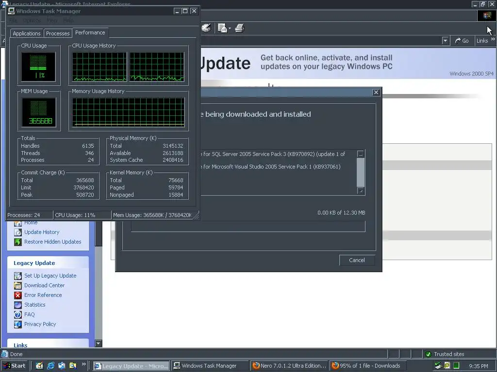Click the Statistics icon in sidebar
Viewport: 497px width, 372px height.
pos(18,305)
